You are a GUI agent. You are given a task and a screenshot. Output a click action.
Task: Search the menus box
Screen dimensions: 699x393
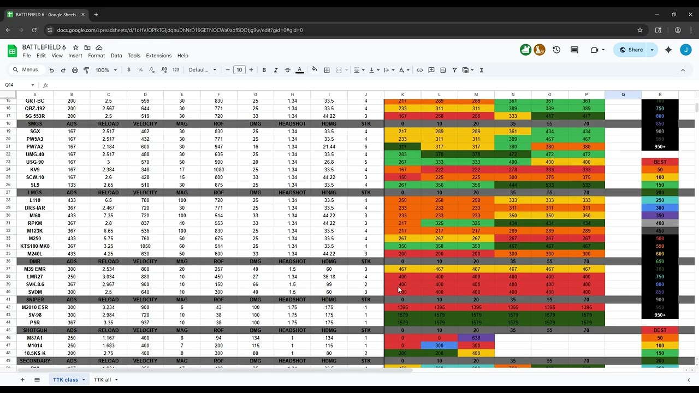(x=26, y=70)
